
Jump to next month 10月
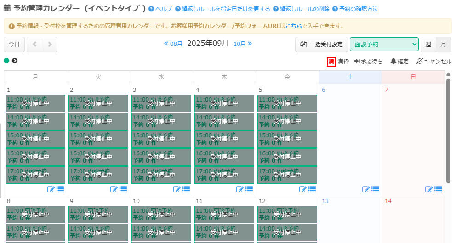pos(243,44)
